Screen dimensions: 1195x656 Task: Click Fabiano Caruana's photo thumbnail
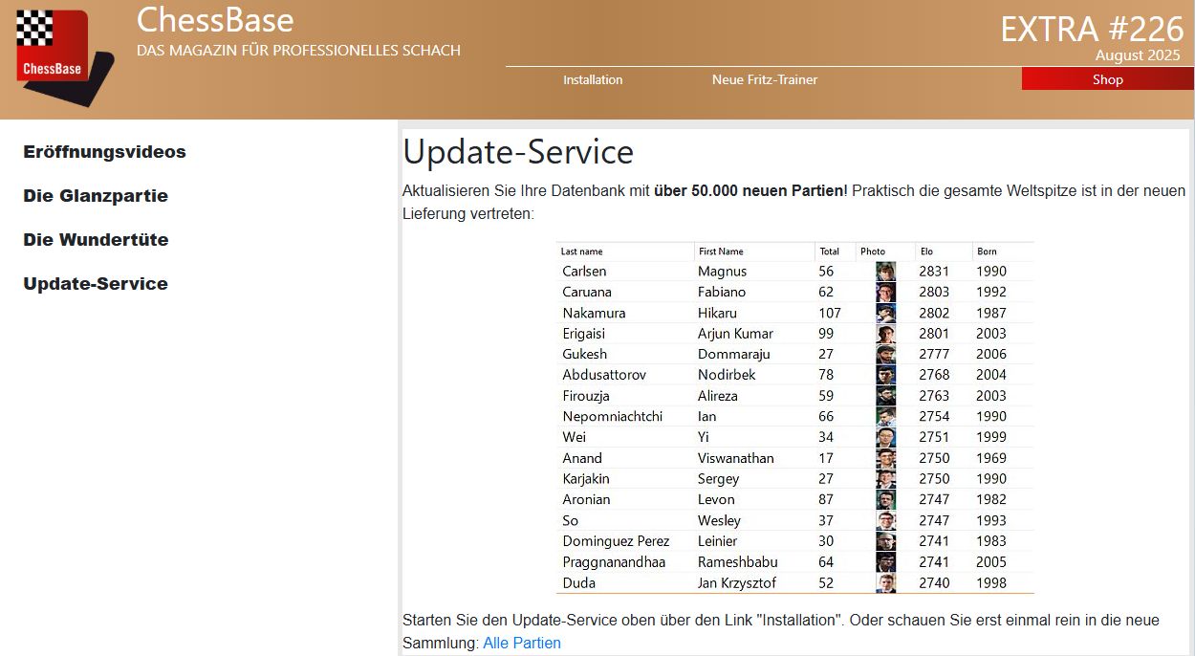click(885, 293)
